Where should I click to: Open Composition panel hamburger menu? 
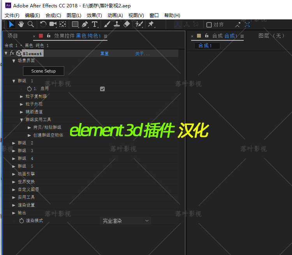click(242, 36)
